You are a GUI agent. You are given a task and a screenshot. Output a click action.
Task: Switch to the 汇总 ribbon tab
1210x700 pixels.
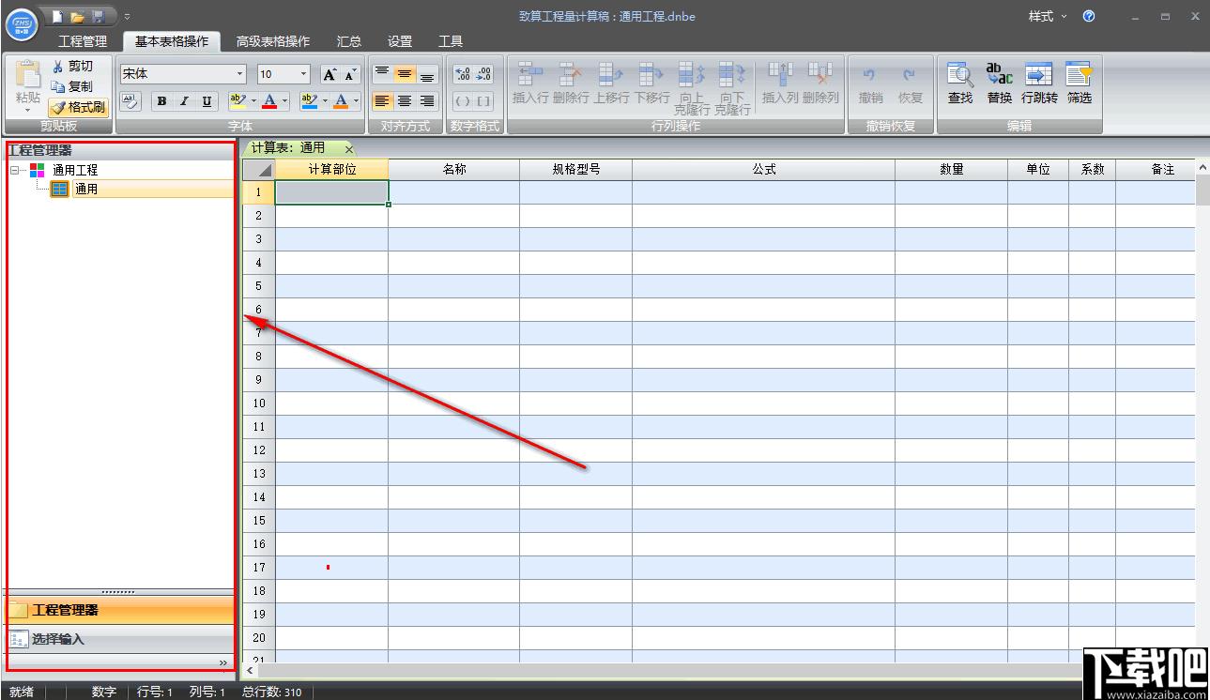[349, 41]
